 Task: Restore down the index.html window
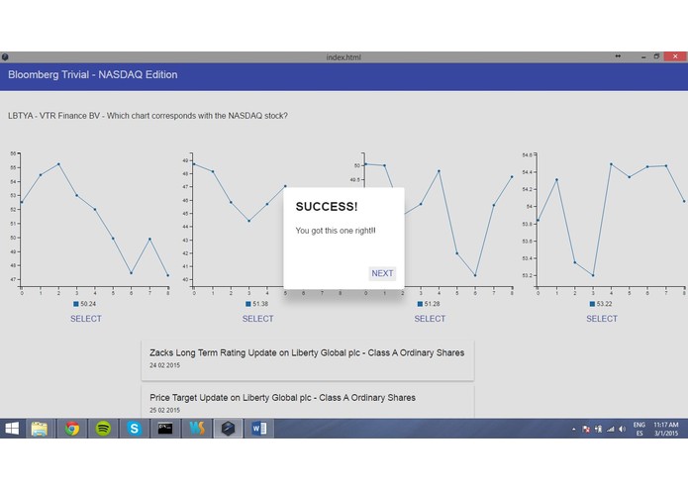pyautogui.click(x=656, y=56)
